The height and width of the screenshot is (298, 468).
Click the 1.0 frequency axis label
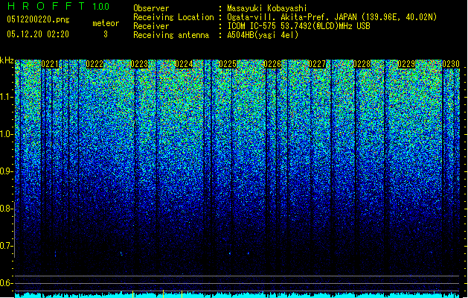(6, 134)
